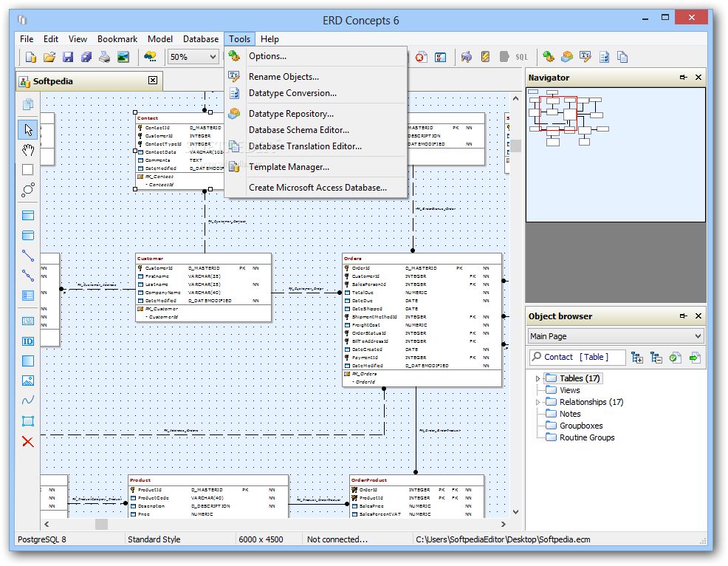The width and height of the screenshot is (728, 566).
Task: Expand the Tables (17) tree node
Action: tap(538, 379)
